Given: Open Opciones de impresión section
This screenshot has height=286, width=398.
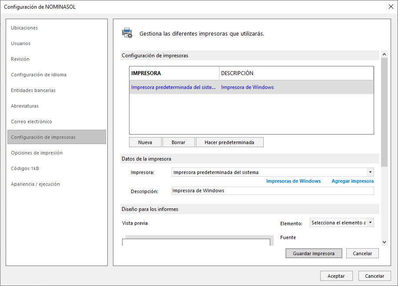Looking at the screenshot, I should (37, 153).
